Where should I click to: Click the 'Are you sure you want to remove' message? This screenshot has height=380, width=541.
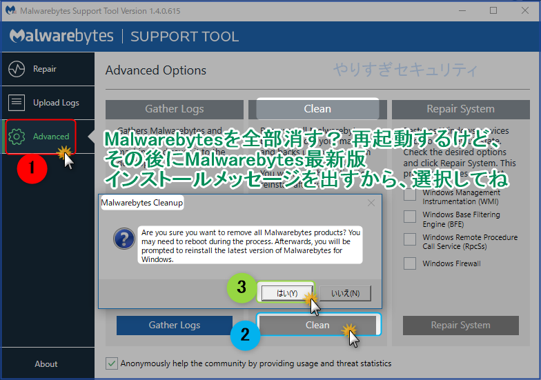coord(250,246)
